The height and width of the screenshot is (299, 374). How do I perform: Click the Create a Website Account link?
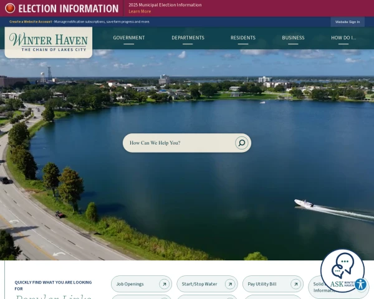[31, 22]
